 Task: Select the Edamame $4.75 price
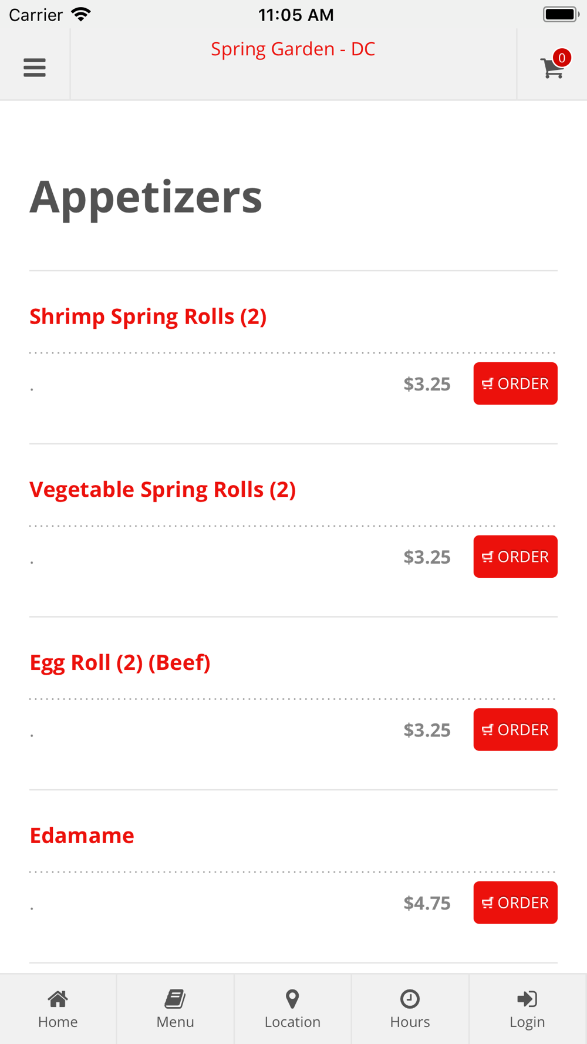427,903
